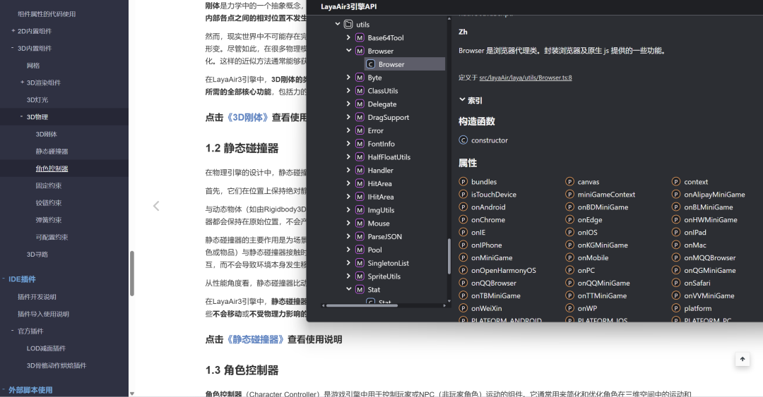Click the module icon next to Byte
This screenshot has height=397, width=763.
360,78
